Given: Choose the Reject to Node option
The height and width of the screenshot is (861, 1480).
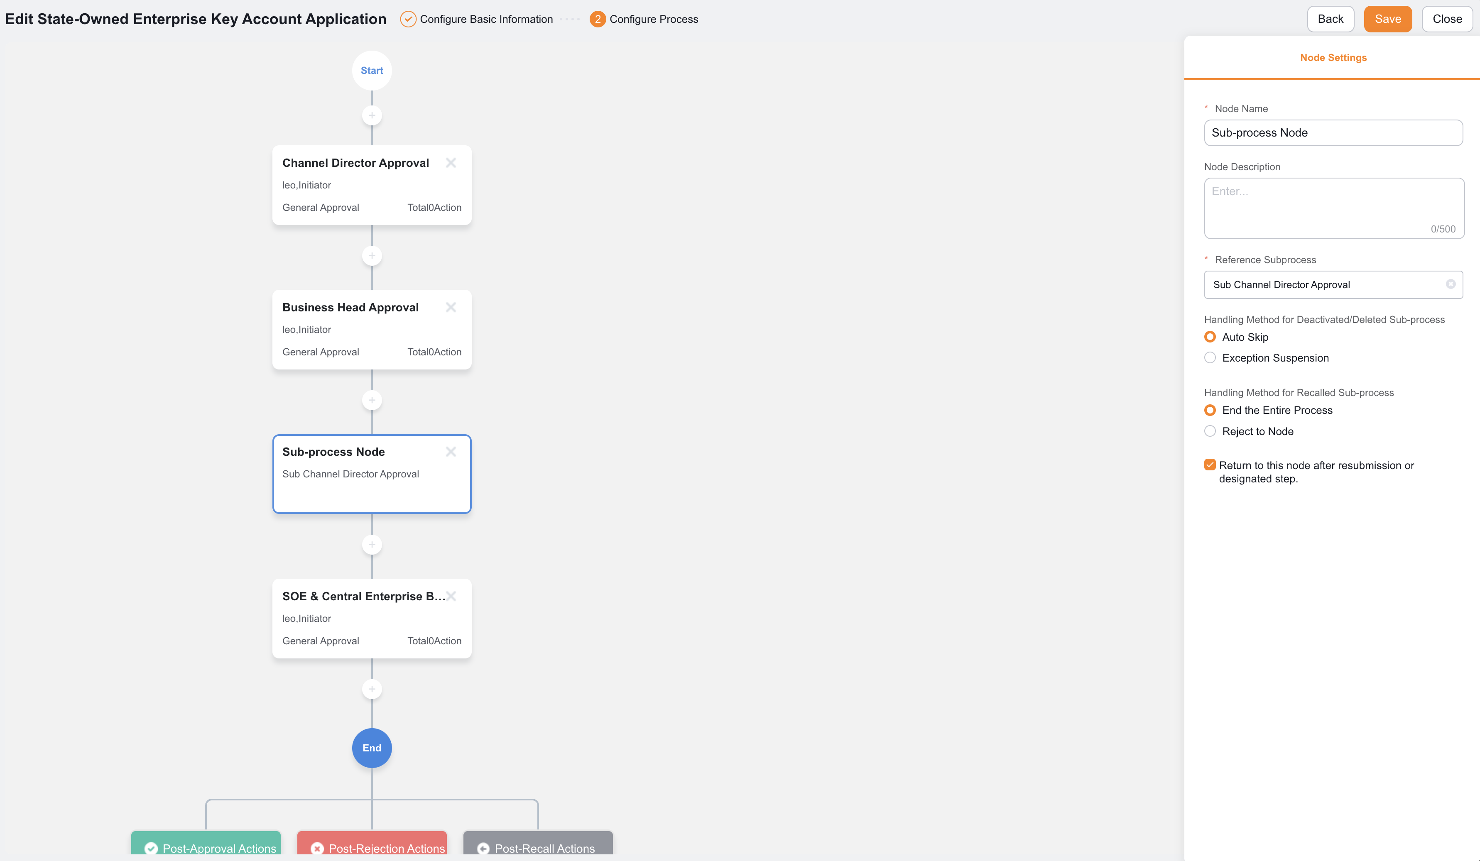Looking at the screenshot, I should pyautogui.click(x=1210, y=431).
